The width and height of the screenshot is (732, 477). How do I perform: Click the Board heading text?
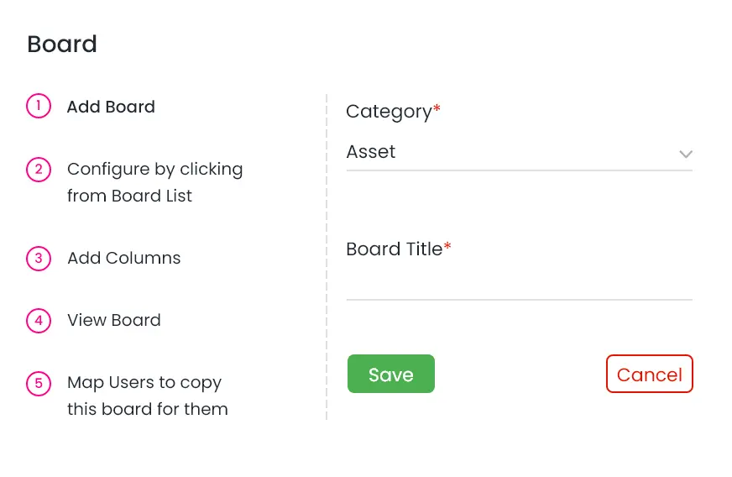(62, 44)
